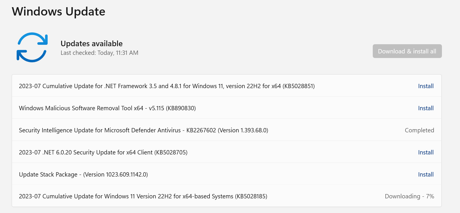The height and width of the screenshot is (213, 460).
Task: Click the Completed status of Defender update
Action: 419,130
